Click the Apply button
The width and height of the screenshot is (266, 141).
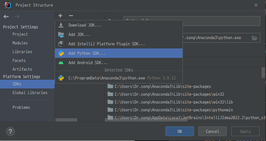coord(245,131)
